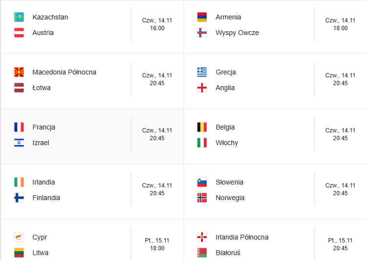
Task: Open the Francja team link
Action: click(44, 127)
